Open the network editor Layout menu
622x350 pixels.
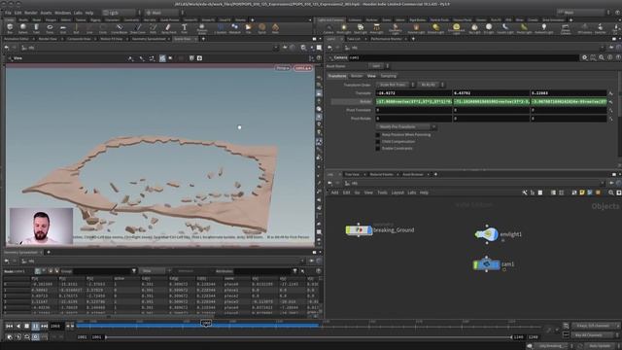[x=397, y=192]
